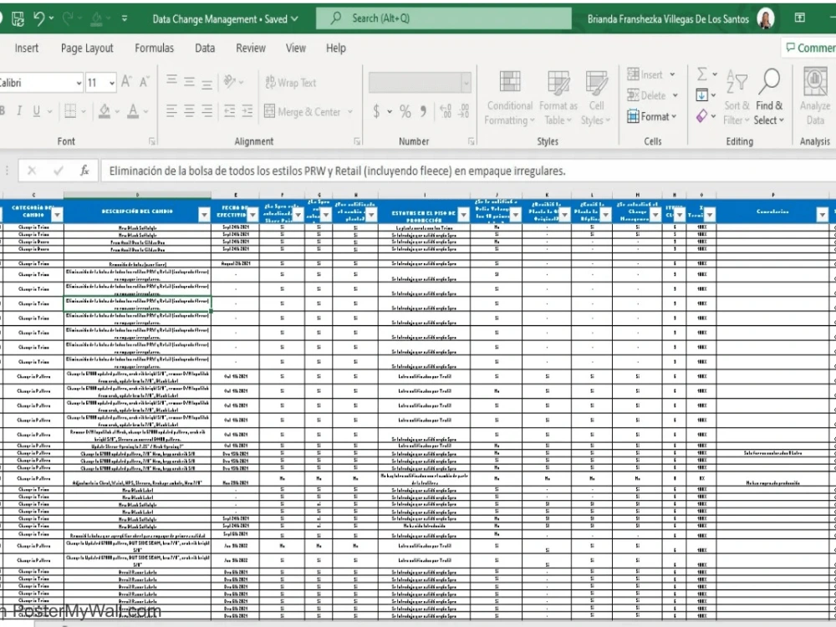
Task: Open the Data tab
Action: (x=205, y=48)
